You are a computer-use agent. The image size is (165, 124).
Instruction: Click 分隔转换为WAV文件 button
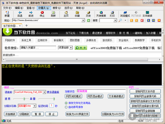[113, 114]
